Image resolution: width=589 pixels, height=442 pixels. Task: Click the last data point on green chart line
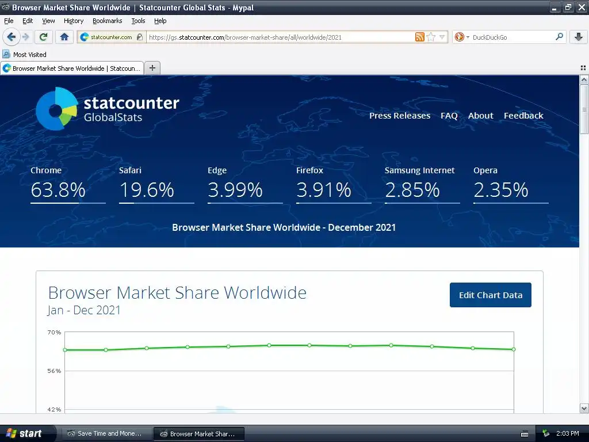(x=514, y=349)
